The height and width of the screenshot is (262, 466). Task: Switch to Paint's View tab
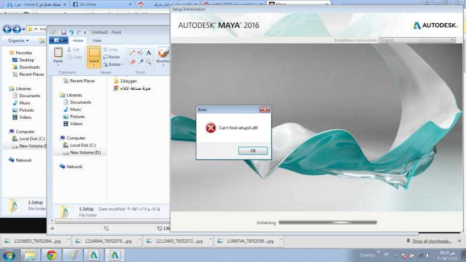pos(97,40)
